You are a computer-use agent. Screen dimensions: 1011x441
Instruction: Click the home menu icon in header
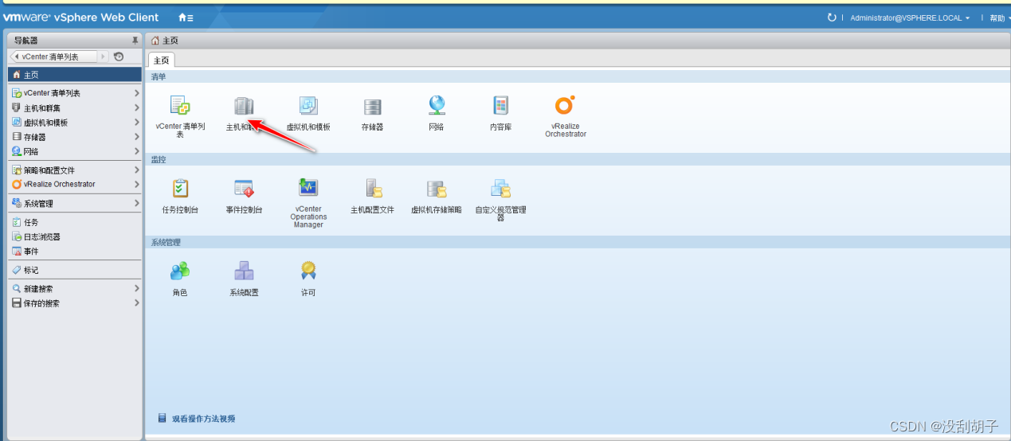click(185, 18)
